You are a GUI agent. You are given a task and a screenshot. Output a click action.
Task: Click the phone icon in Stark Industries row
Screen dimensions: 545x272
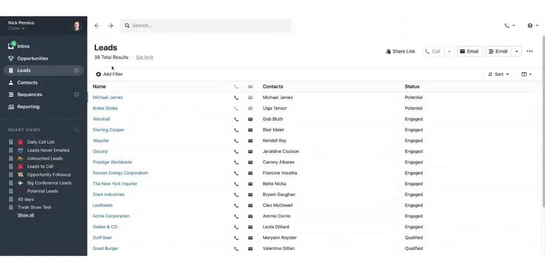pyautogui.click(x=236, y=195)
